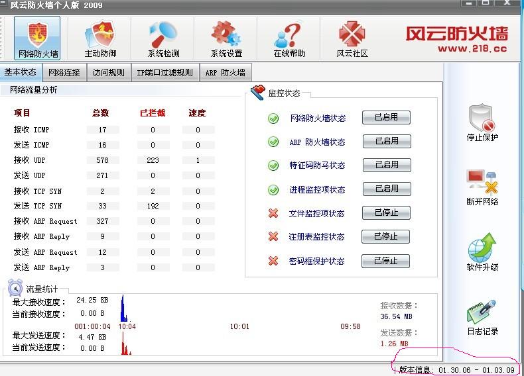Click the 流量统计 clock icon
This screenshot has height=376, width=524.
pyautogui.click(x=15, y=287)
